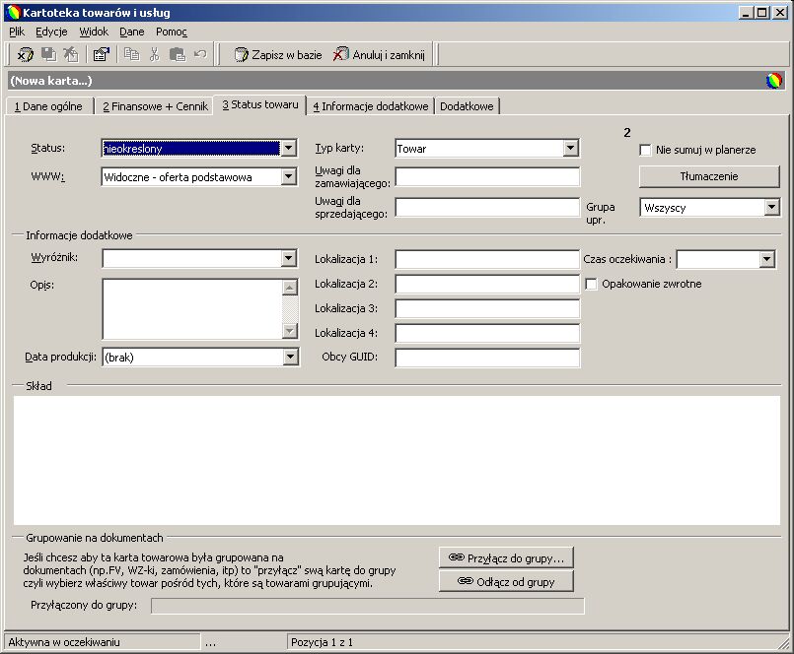Expand the Status dropdown
This screenshot has height=654, width=794.
tap(289, 148)
